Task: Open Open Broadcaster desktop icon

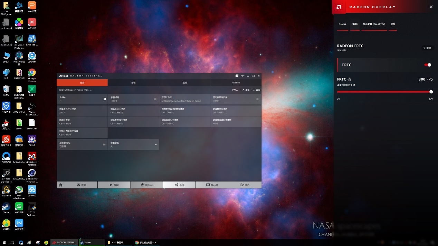Action: (x=32, y=108)
